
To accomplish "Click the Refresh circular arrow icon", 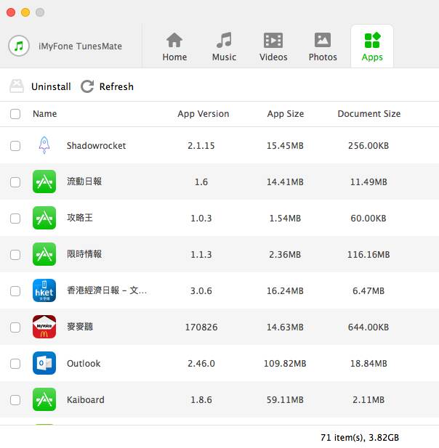I will 87,86.
